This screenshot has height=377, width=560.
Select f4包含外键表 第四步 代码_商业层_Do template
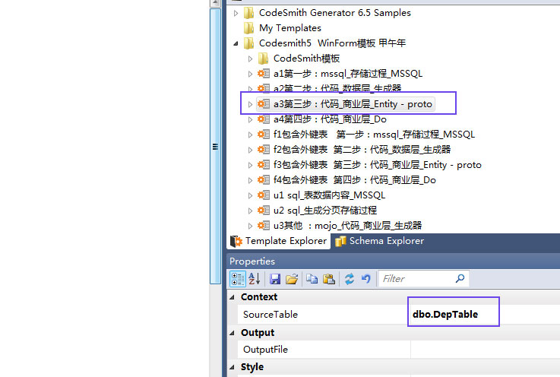click(x=355, y=180)
